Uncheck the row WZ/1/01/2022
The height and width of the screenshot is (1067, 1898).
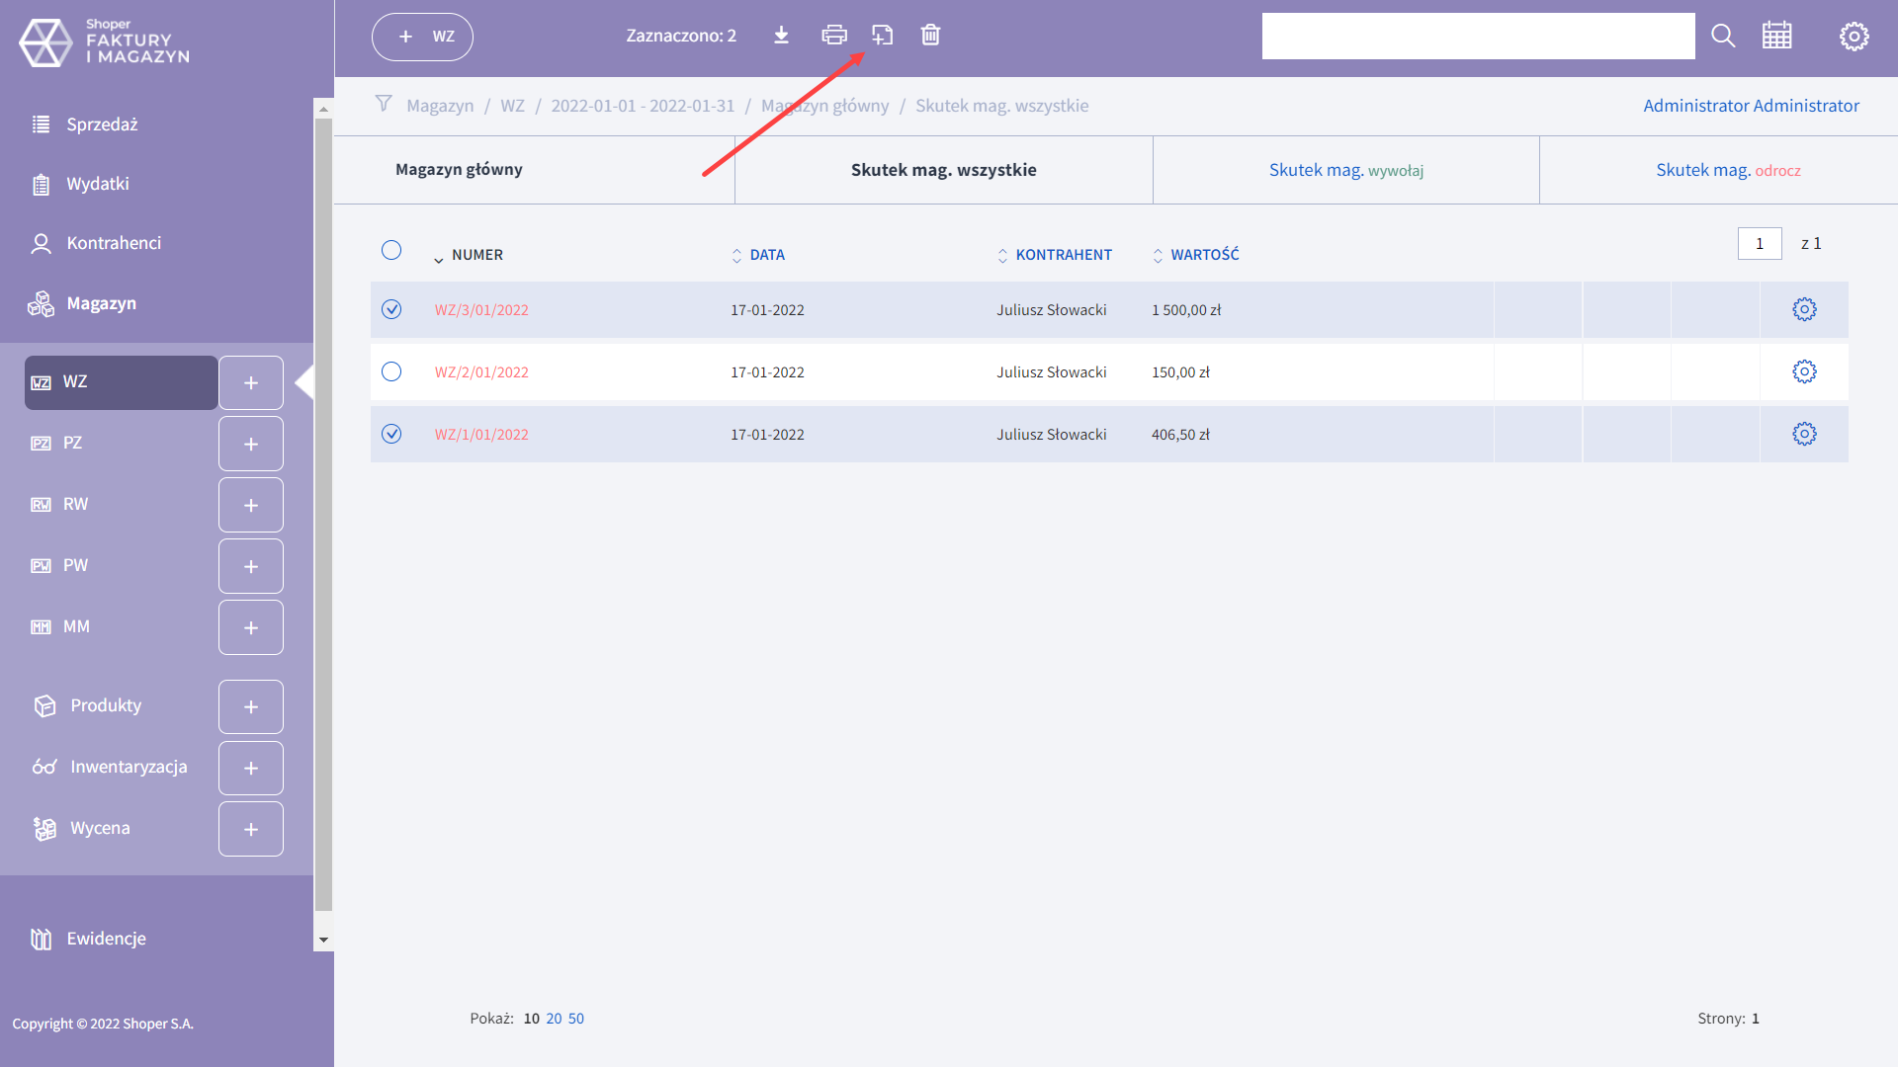pos(391,434)
